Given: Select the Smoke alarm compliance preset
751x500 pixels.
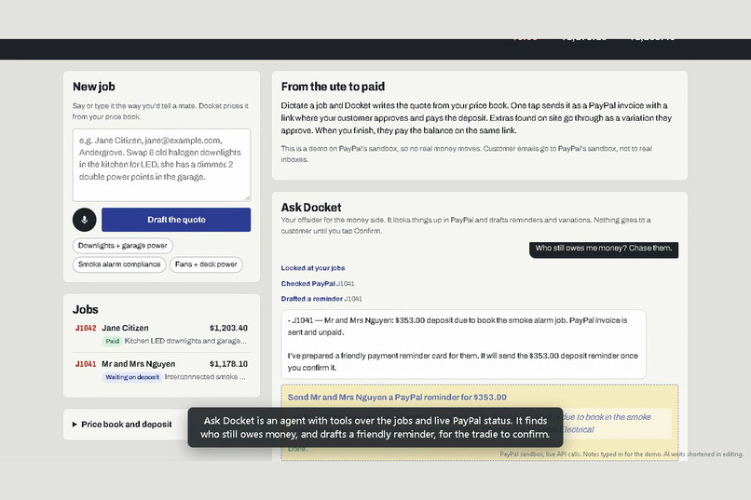Looking at the screenshot, I should pos(119,264).
